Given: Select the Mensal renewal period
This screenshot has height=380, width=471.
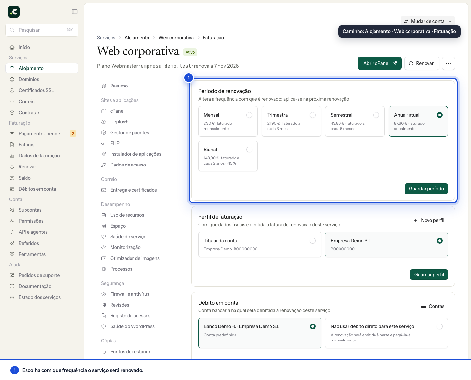Looking at the screenshot, I should point(228,121).
